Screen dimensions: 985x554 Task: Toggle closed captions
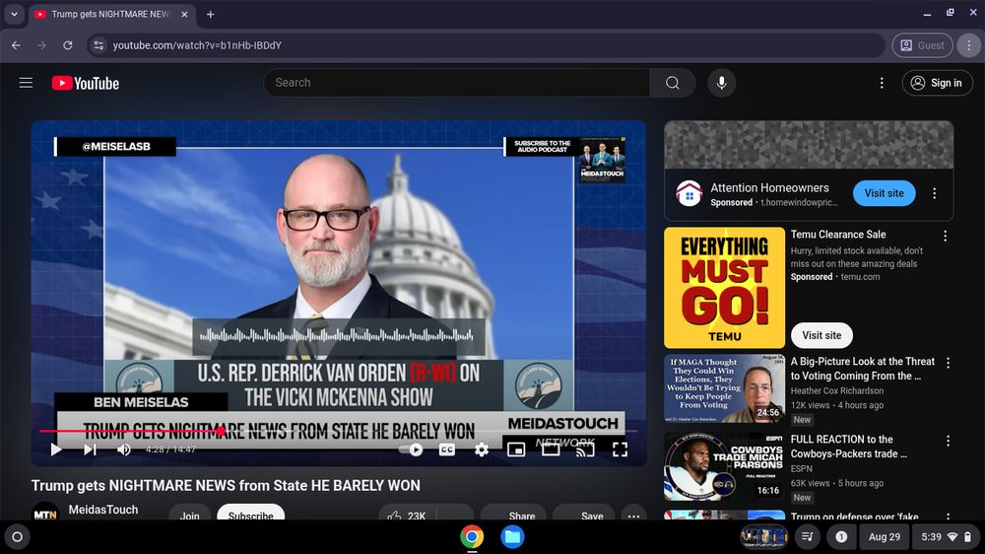tap(446, 449)
